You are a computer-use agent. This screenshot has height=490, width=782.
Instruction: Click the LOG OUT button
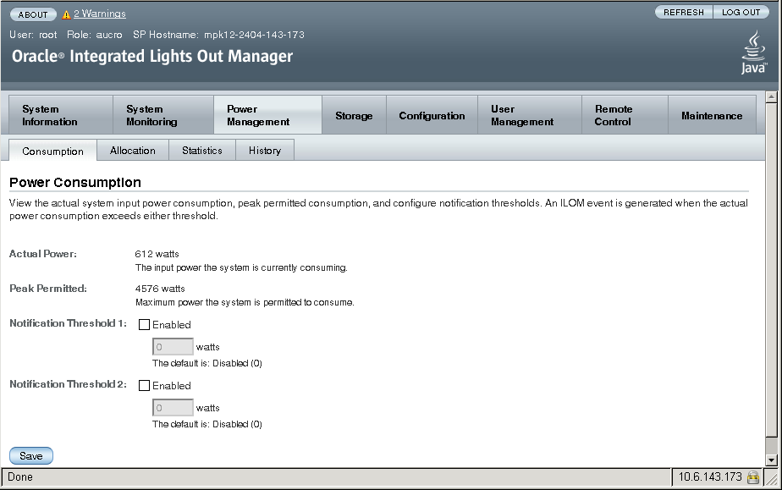[x=741, y=12]
